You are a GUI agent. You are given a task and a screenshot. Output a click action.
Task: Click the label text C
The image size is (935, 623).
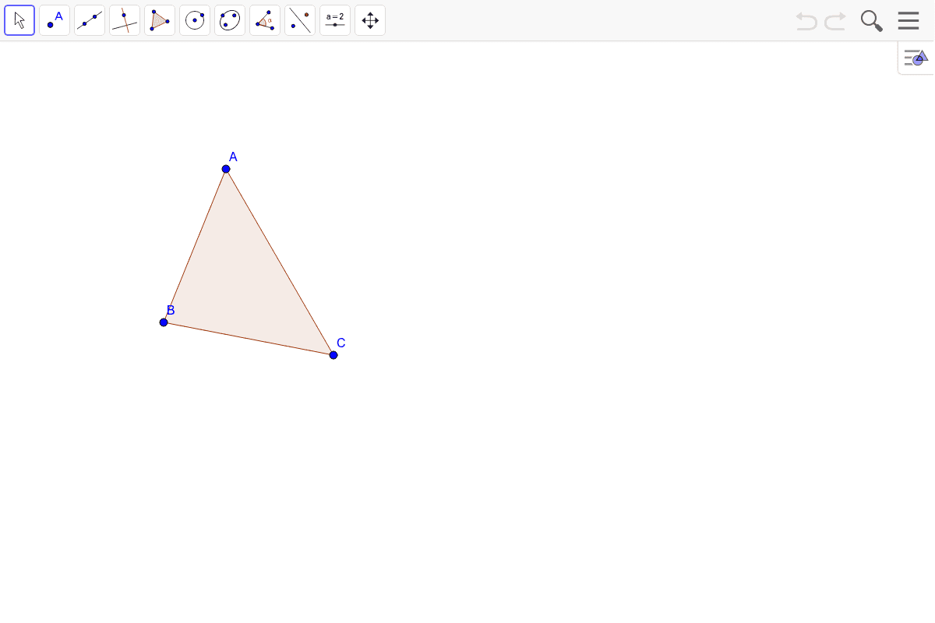point(341,343)
